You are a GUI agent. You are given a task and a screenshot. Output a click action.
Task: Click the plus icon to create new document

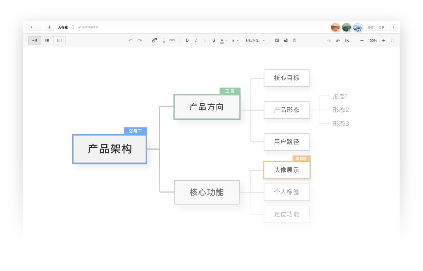click(x=49, y=27)
